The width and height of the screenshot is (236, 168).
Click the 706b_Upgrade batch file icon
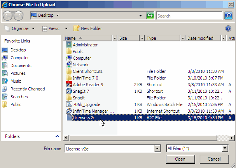[69, 104]
